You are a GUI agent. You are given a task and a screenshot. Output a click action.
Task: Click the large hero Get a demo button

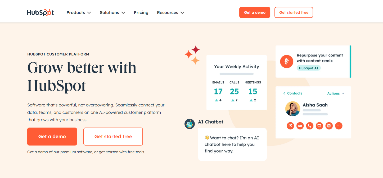(52, 137)
